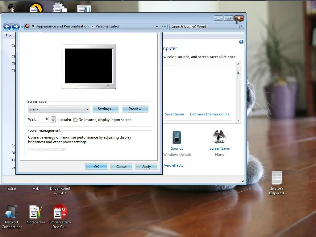The image size is (316, 237).
Task: Select Driver Robot v2.5.4.2 desktop label
Action: pyautogui.click(x=60, y=191)
